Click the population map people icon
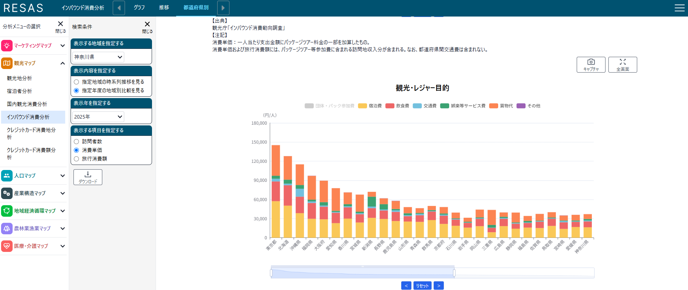 click(7, 176)
